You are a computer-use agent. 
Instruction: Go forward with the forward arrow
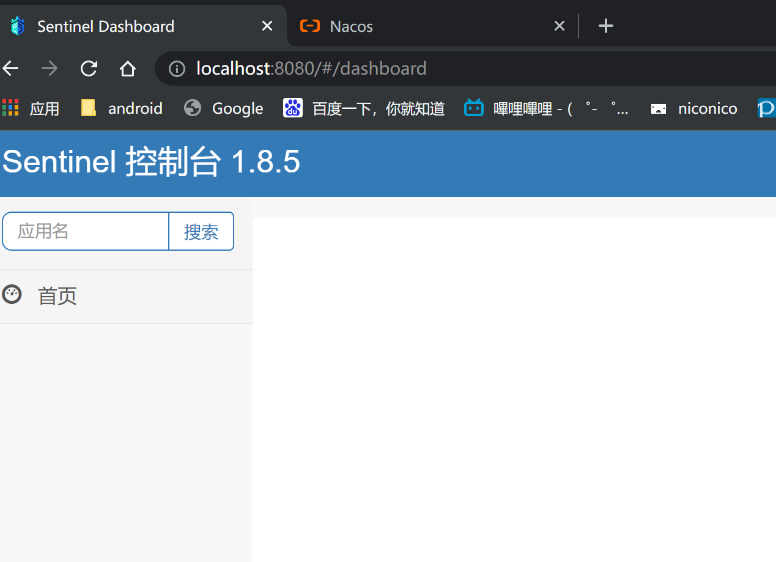tap(49, 68)
